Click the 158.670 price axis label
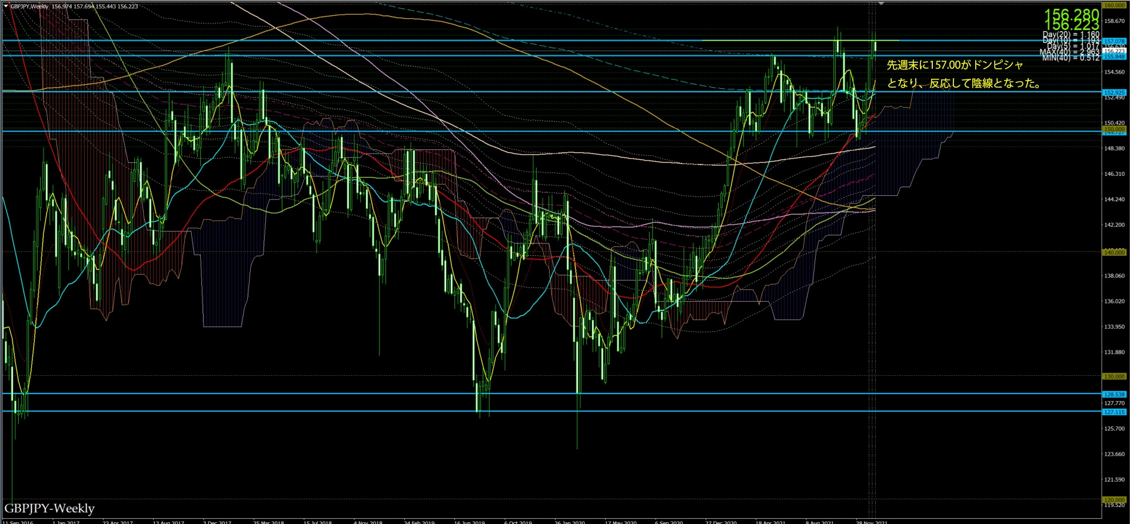Screen dimensions: 1130x524 coord(1115,21)
